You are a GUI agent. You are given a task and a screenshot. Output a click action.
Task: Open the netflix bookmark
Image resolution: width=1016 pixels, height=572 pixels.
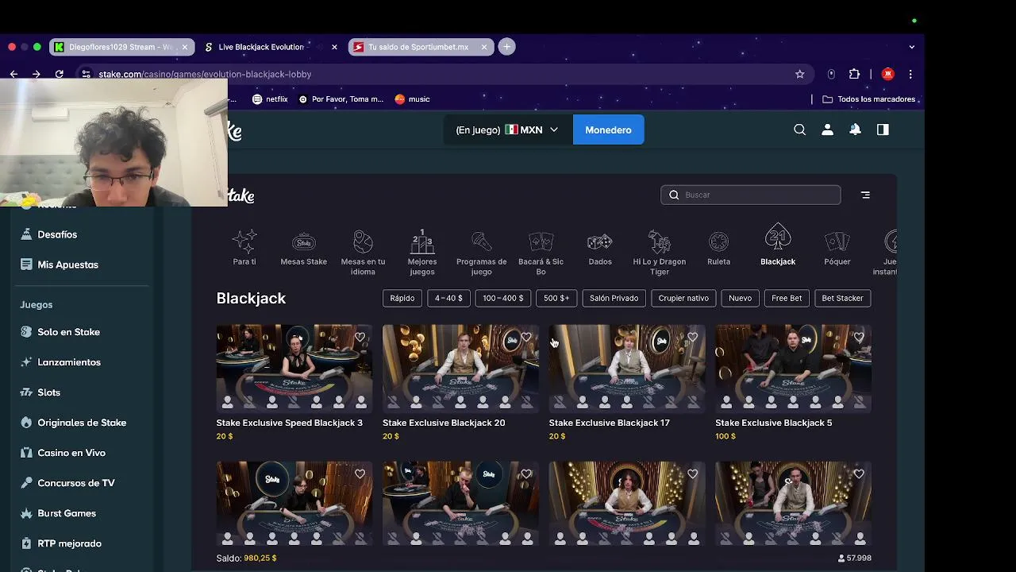(270, 99)
